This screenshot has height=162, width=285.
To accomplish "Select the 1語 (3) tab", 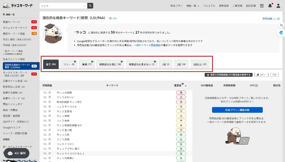I will pyautogui.click(x=166, y=64).
